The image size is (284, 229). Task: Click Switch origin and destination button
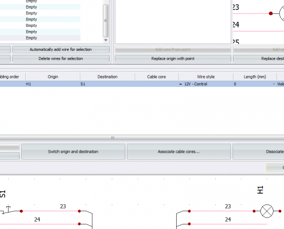point(73,152)
